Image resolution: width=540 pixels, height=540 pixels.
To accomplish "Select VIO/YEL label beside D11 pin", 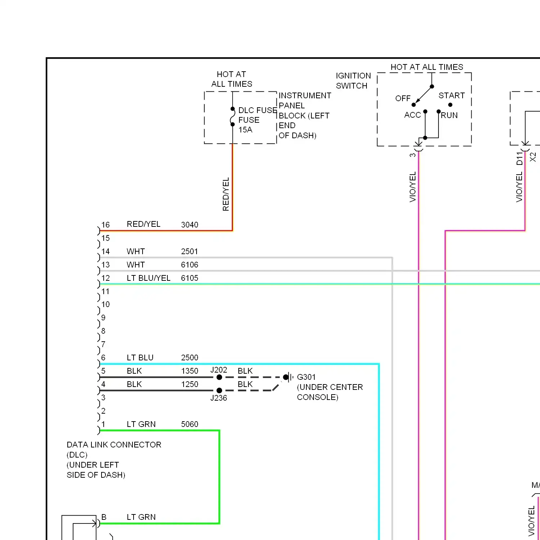I will 519,187.
